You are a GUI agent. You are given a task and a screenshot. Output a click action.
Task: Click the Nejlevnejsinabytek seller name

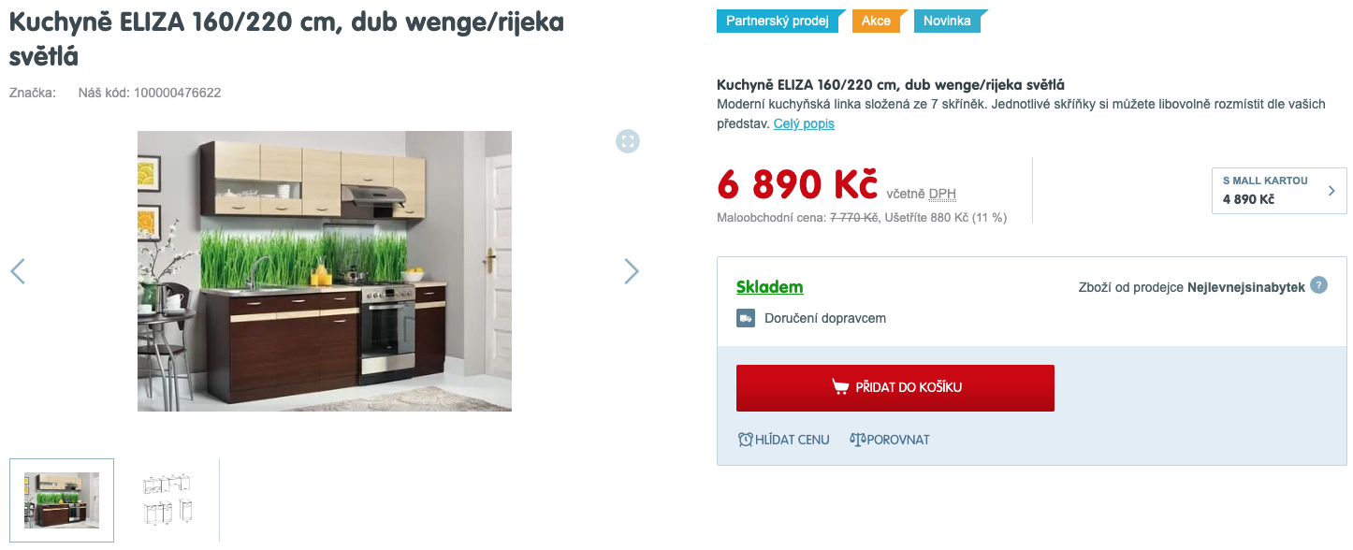[x=1246, y=287]
